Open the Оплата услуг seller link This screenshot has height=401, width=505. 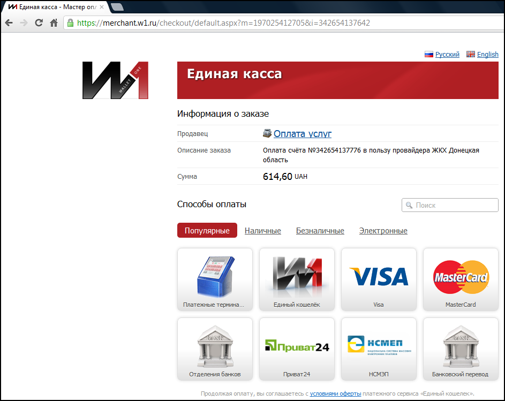point(303,134)
